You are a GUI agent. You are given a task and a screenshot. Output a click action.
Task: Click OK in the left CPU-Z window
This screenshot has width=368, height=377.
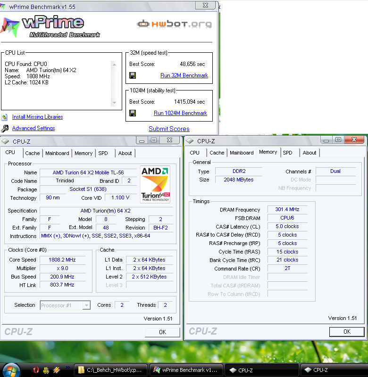click(162, 332)
